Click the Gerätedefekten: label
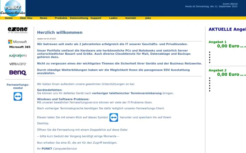Image resolution: width=246 pixels, height=153 pixels. tap(50, 90)
